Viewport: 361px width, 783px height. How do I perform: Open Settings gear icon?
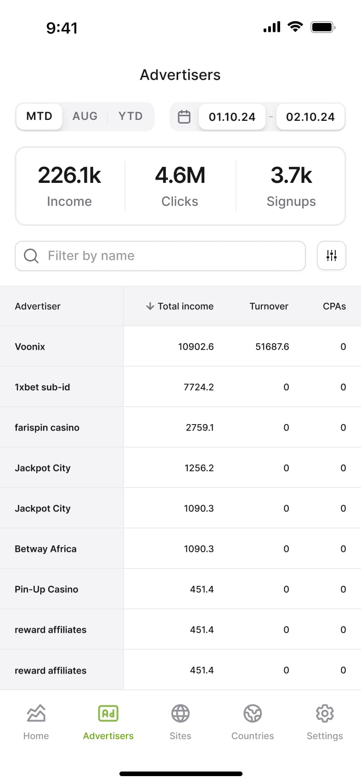pos(324,714)
